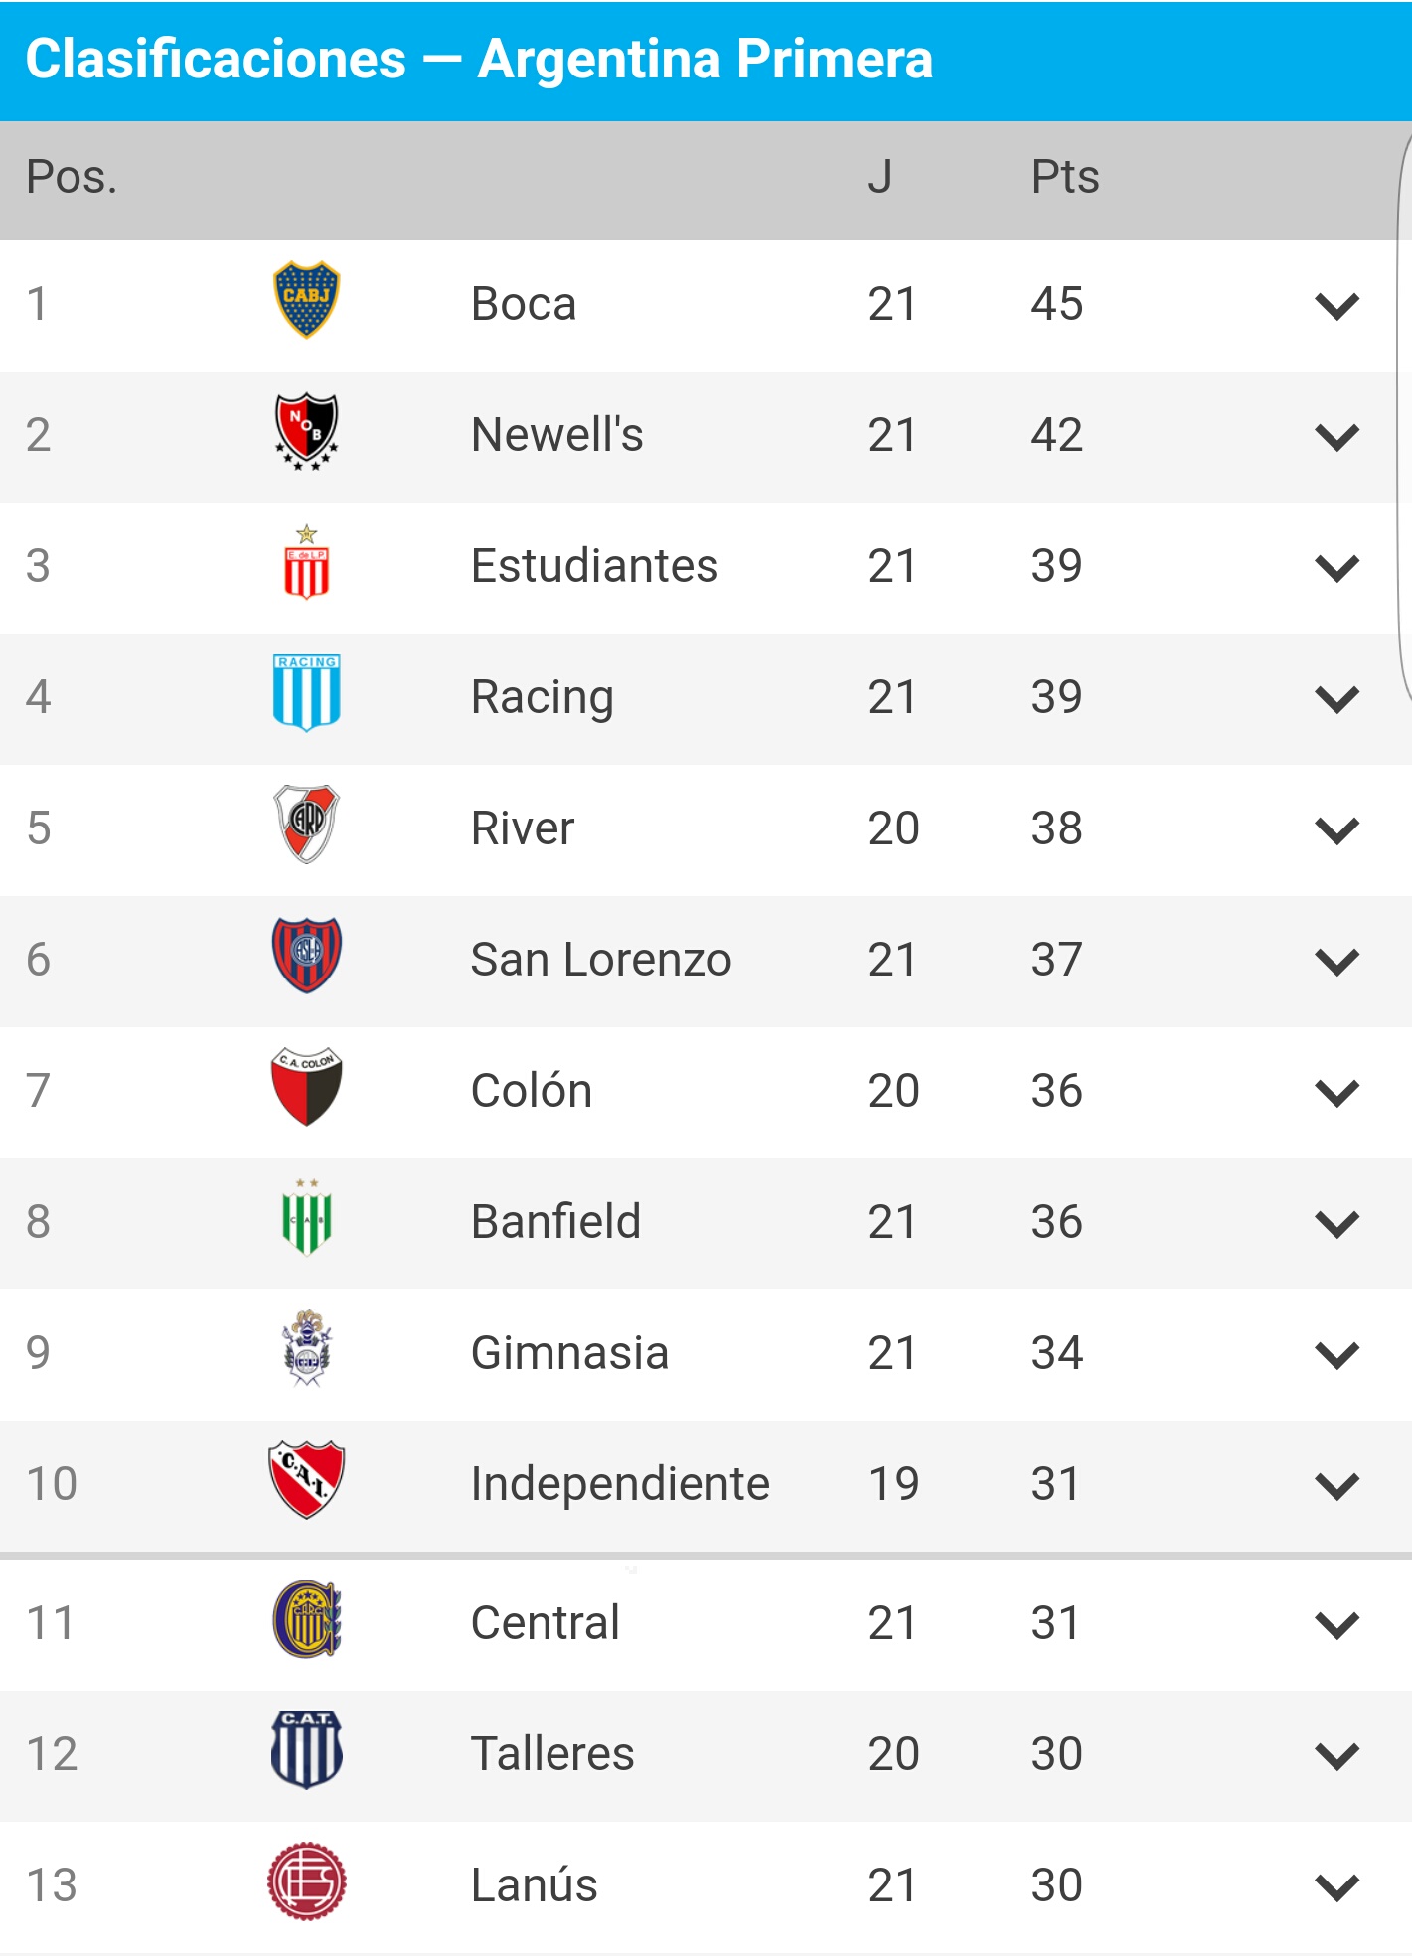This screenshot has width=1412, height=1956.
Task: Tap the Boca Juniors crest icon
Action: tap(306, 300)
